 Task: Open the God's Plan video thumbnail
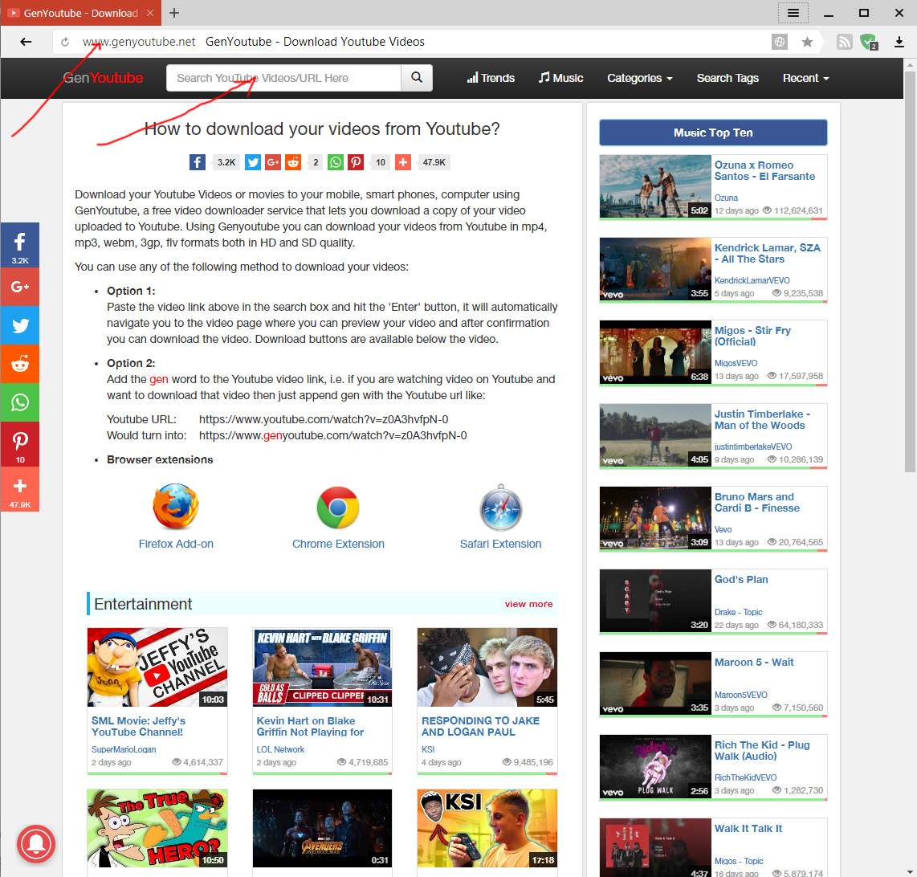pyautogui.click(x=654, y=602)
